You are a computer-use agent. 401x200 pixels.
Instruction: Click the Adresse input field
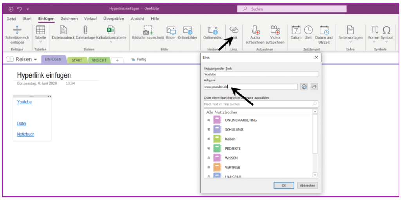click(251, 87)
